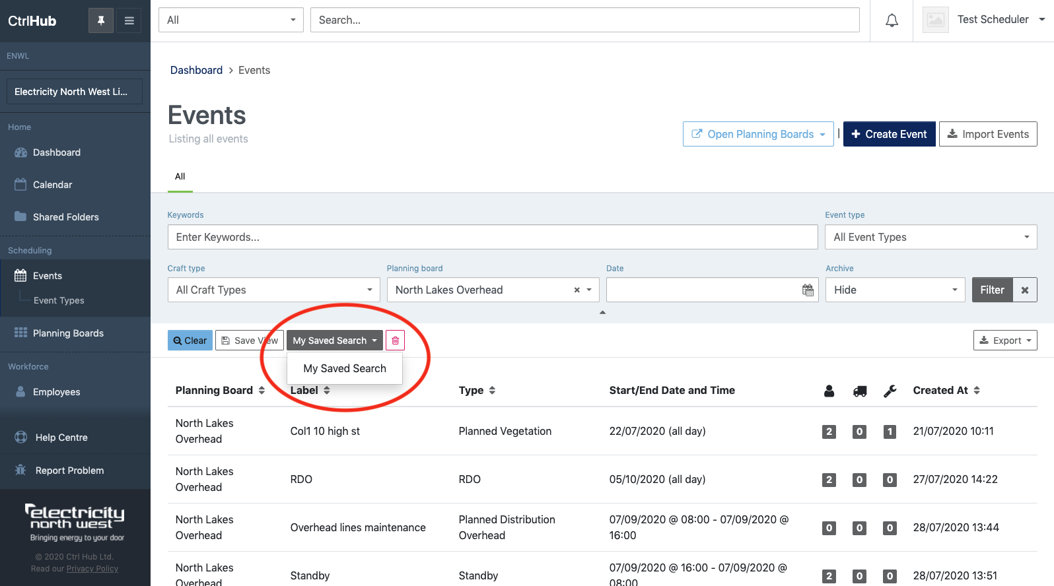Open Events in the sidebar
This screenshot has width=1054, height=586.
click(x=48, y=276)
